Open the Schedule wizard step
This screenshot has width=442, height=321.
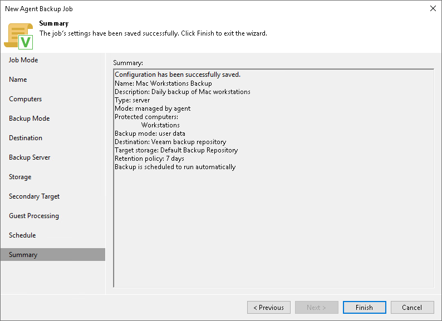pos(22,235)
